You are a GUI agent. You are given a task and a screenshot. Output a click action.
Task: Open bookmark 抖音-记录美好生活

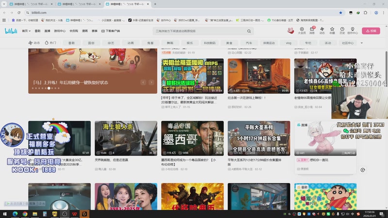tap(141, 20)
